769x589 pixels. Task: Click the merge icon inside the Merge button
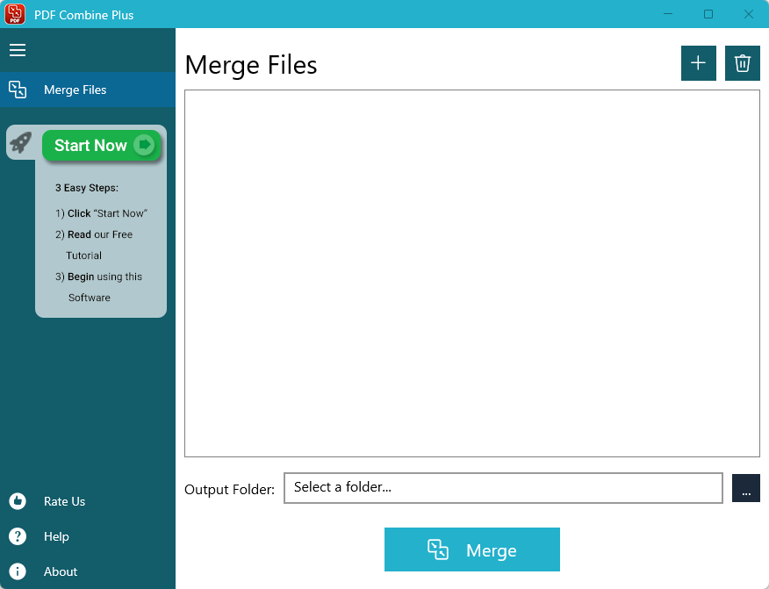click(x=436, y=549)
